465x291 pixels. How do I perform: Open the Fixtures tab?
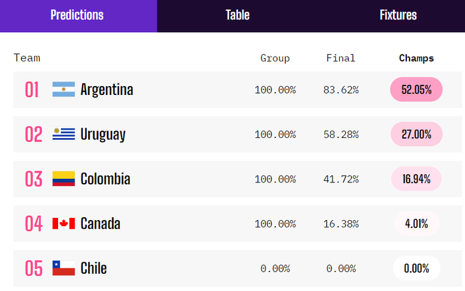pyautogui.click(x=398, y=15)
